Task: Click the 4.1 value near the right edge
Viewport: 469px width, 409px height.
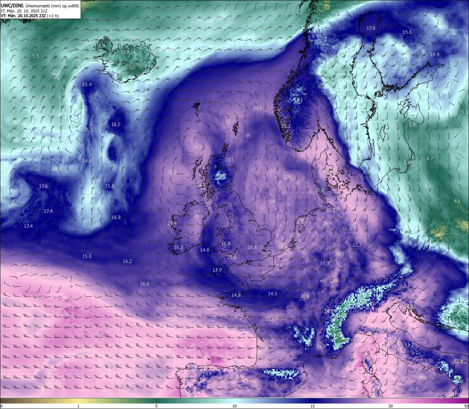Action: click(457, 201)
